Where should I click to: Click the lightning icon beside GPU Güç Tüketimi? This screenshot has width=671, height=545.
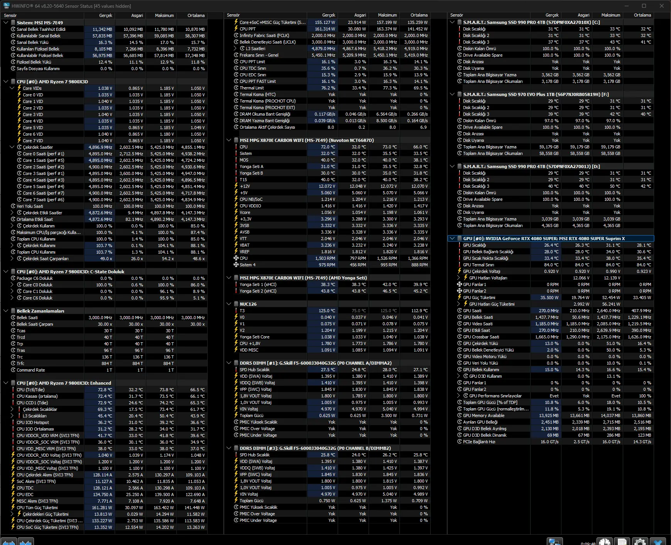click(x=460, y=298)
